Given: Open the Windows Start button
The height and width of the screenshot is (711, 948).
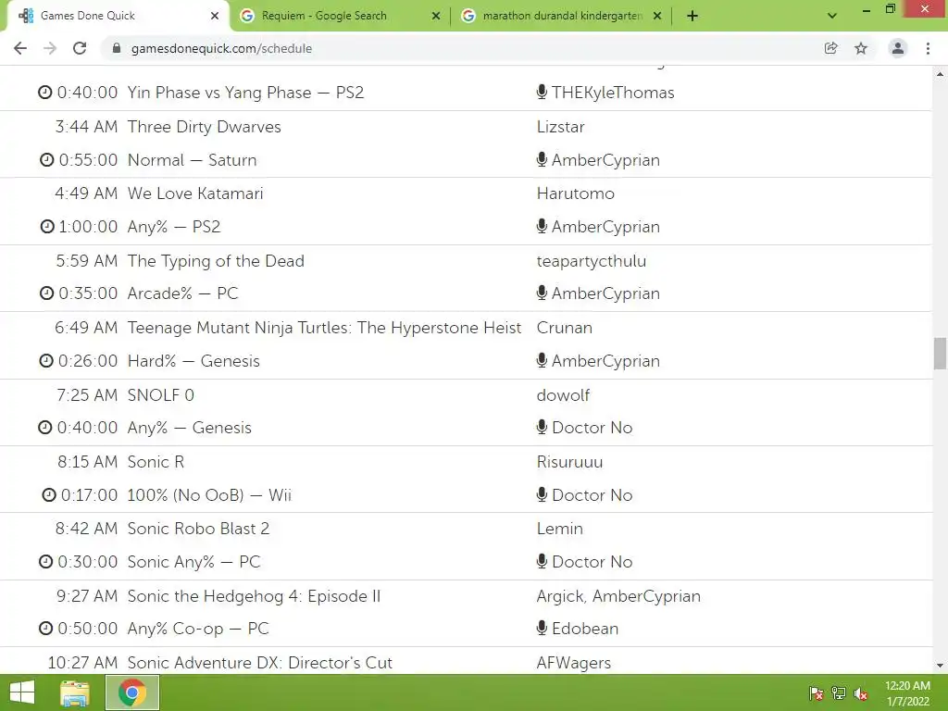Looking at the screenshot, I should (22, 692).
